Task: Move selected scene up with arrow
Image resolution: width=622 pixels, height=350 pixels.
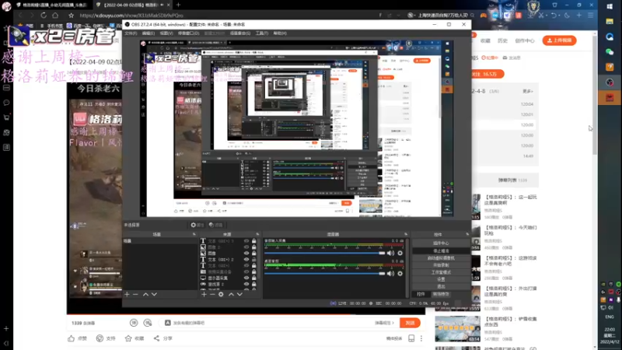Action: tap(145, 295)
